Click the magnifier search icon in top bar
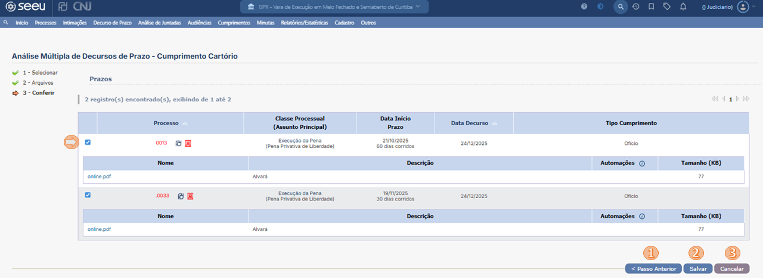 621,7
